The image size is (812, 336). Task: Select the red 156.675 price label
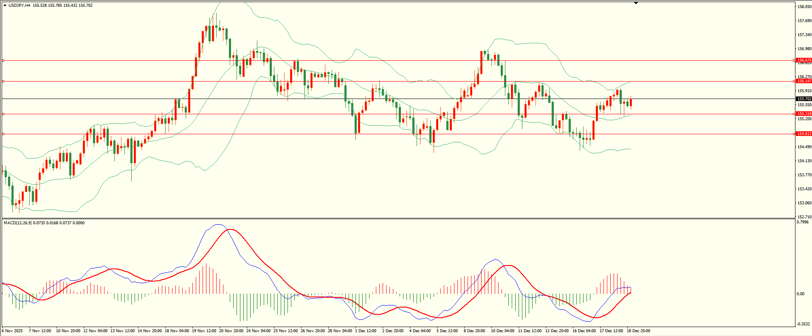coord(804,60)
